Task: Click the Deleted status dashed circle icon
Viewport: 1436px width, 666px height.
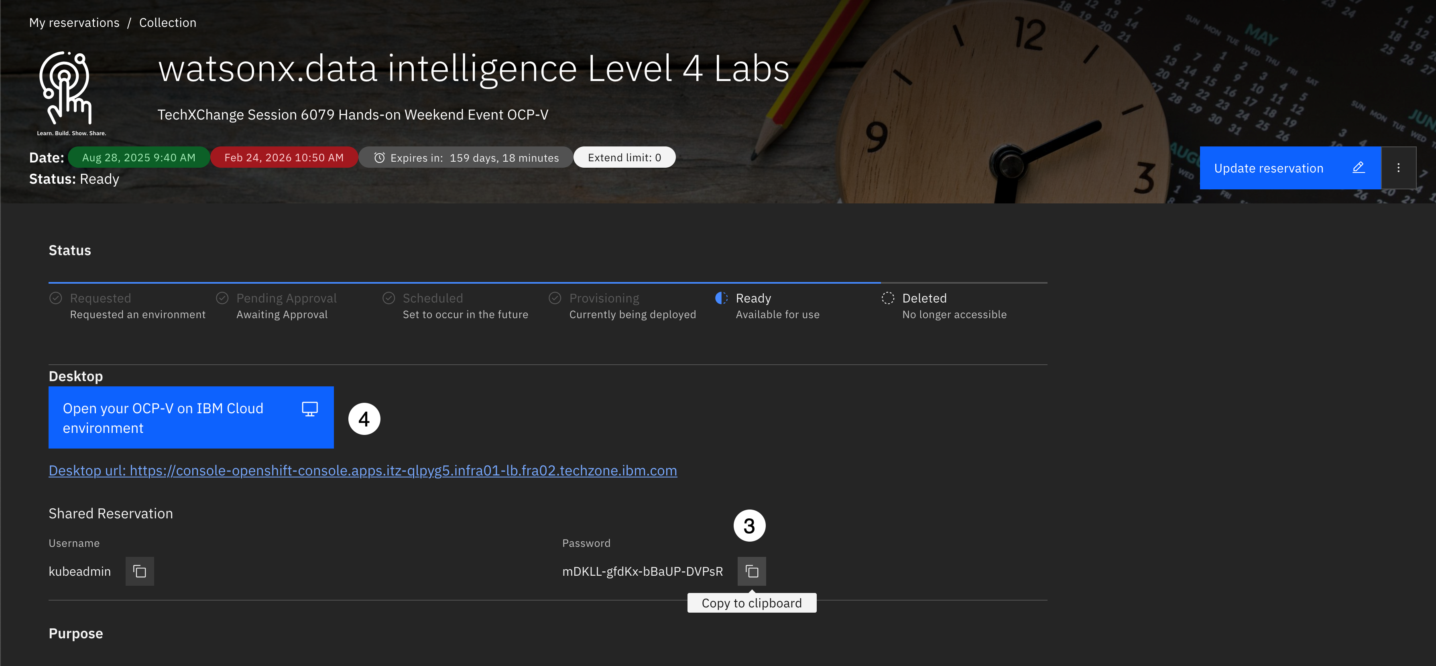Action: coord(887,298)
